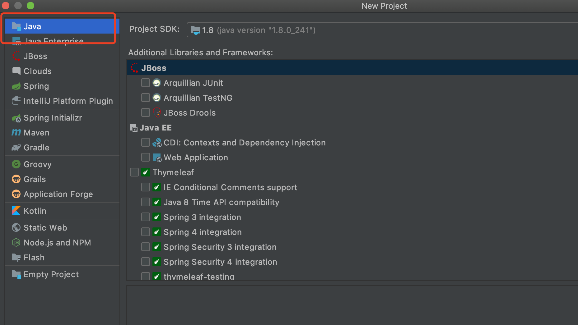The height and width of the screenshot is (325, 578).
Task: Click the Java EE group icon
Action: [134, 128]
